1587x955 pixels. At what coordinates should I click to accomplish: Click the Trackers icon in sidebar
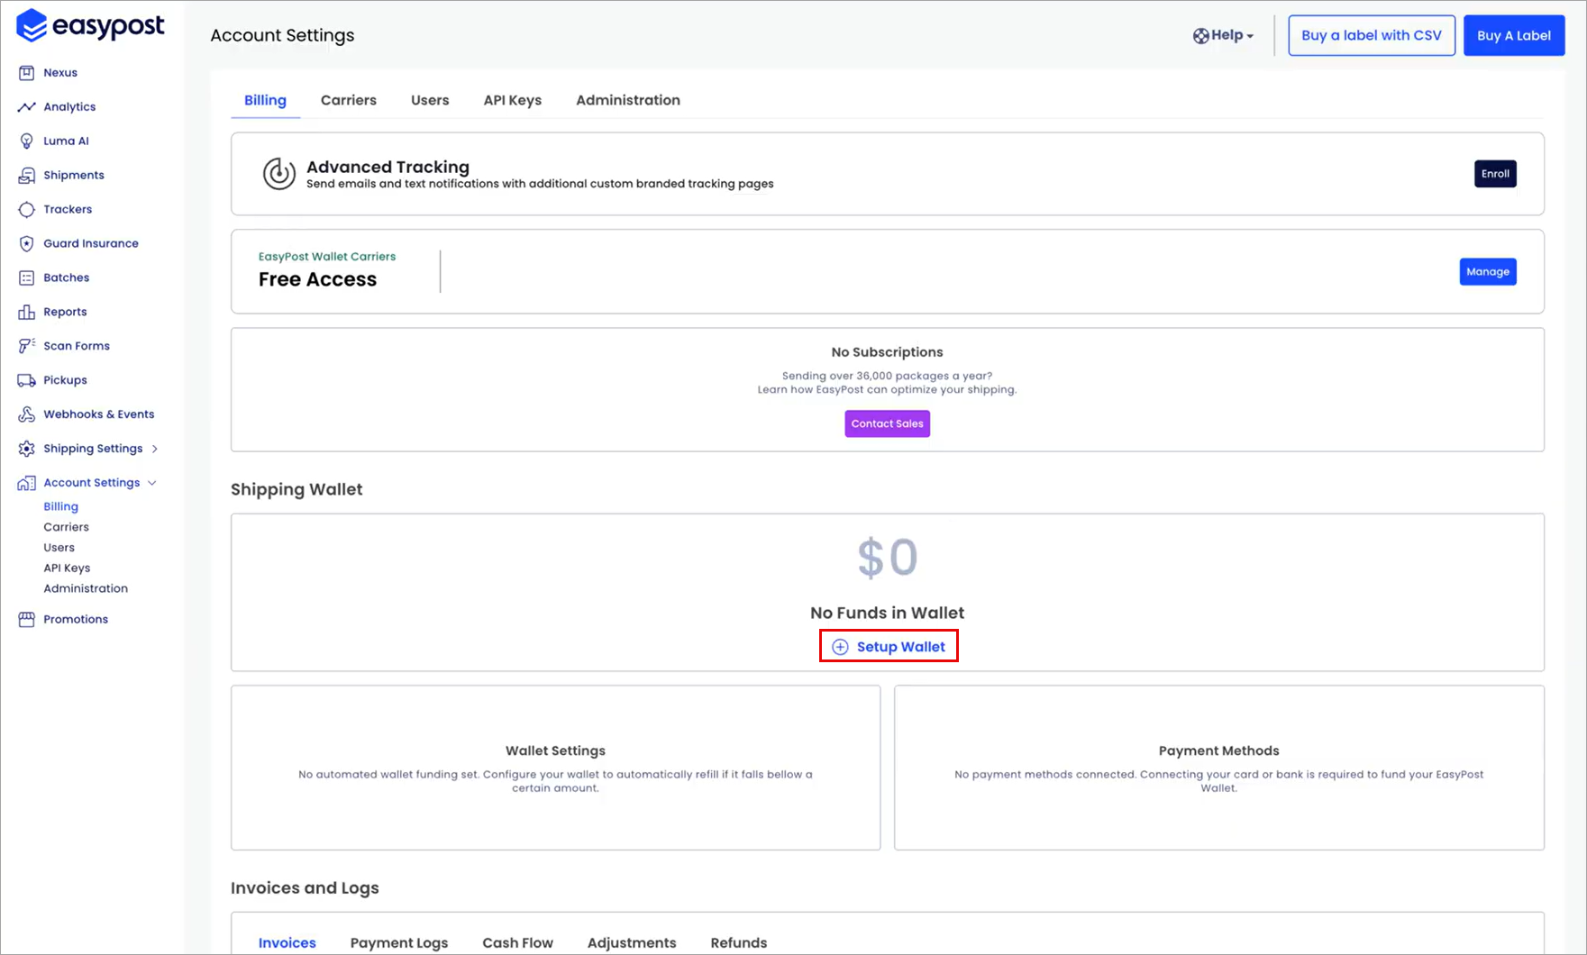click(27, 210)
